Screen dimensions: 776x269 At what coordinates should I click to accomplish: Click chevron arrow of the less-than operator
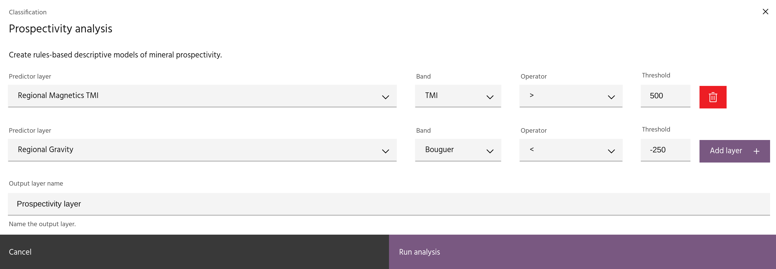(x=611, y=151)
